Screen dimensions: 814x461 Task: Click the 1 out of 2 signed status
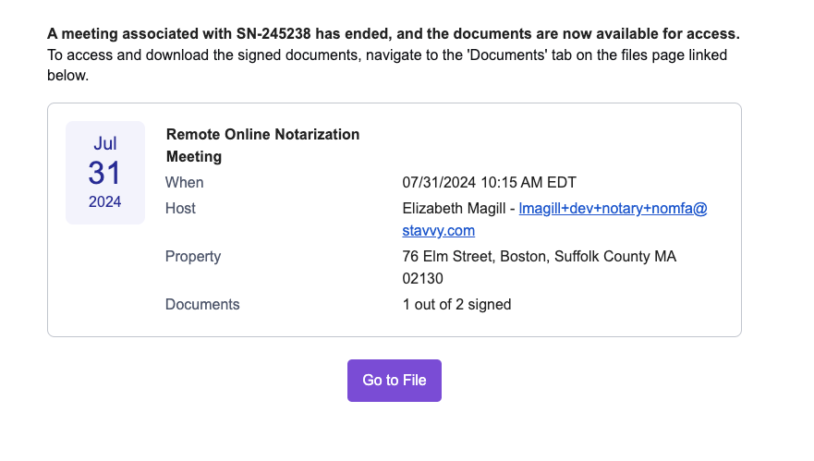[x=456, y=304]
